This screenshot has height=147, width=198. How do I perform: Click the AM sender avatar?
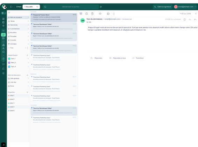[x=82, y=21]
